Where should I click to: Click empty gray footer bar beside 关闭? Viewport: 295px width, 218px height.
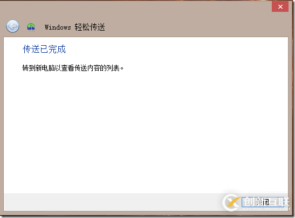click(113, 202)
